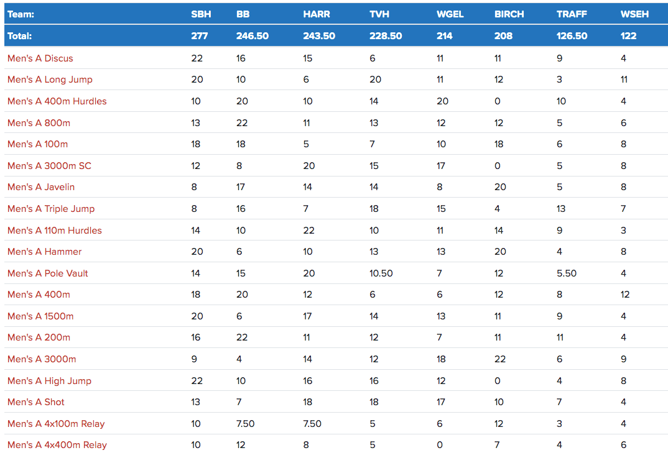Open Men's A 4x400m Relay results
Viewport: 668px width, 463px height.
(x=57, y=445)
